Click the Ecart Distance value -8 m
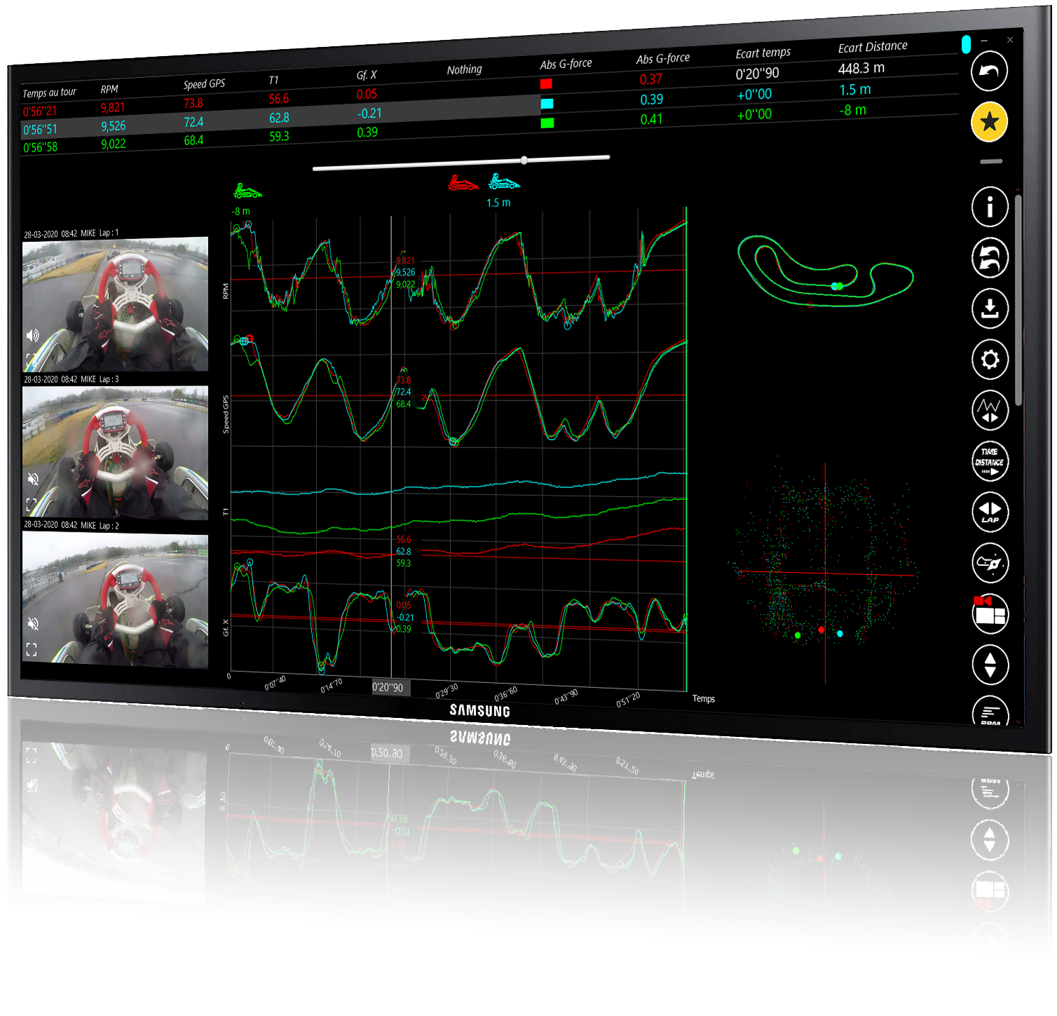Viewport: 1057px width, 1016px height. [x=852, y=110]
